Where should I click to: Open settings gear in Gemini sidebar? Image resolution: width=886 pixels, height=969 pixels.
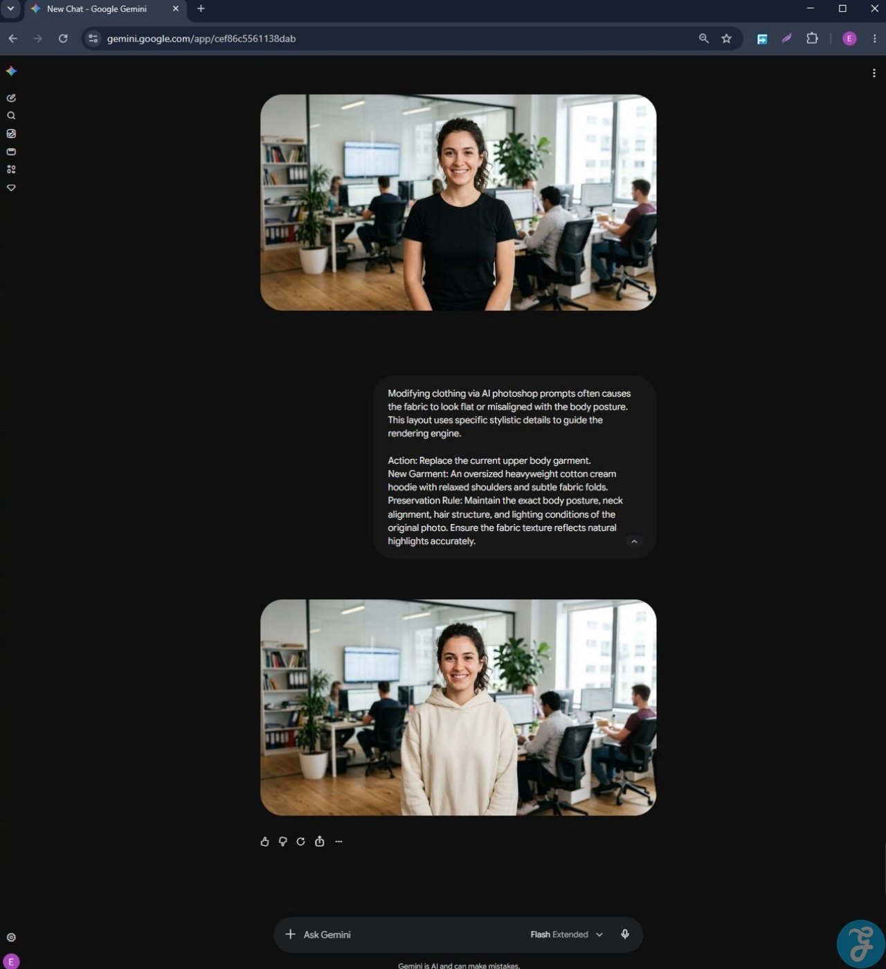tap(11, 937)
